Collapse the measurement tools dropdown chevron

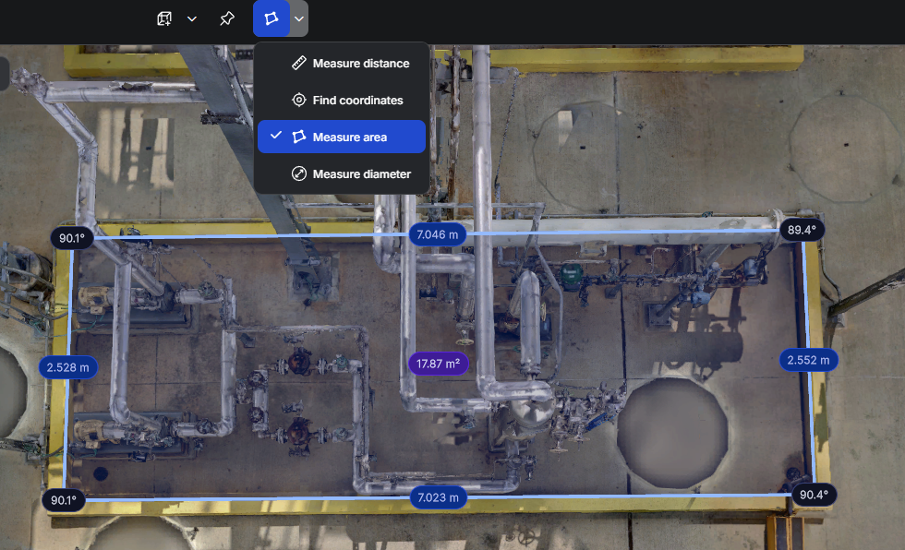click(299, 18)
